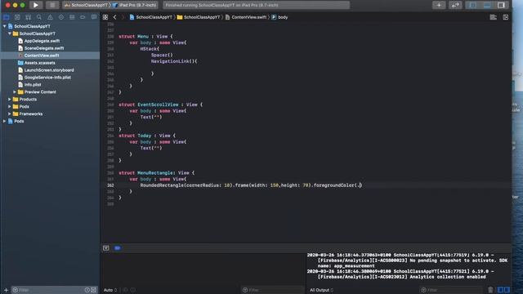Open the SchoolClassAppYT project jump bar breadcrumb
The image size is (523, 294).
point(150,17)
